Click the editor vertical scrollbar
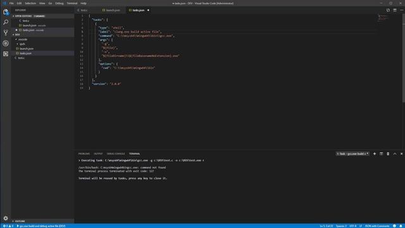The image size is (405, 228). click(x=404, y=58)
